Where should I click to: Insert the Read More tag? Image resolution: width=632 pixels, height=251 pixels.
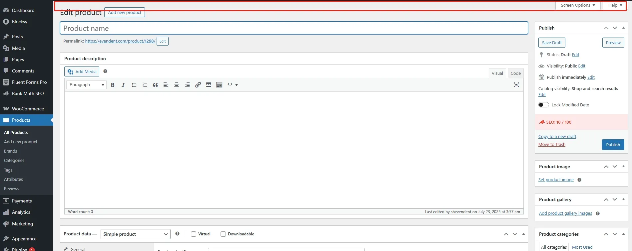click(x=209, y=85)
